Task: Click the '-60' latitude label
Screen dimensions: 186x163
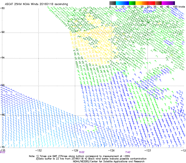Action: point(2,8)
